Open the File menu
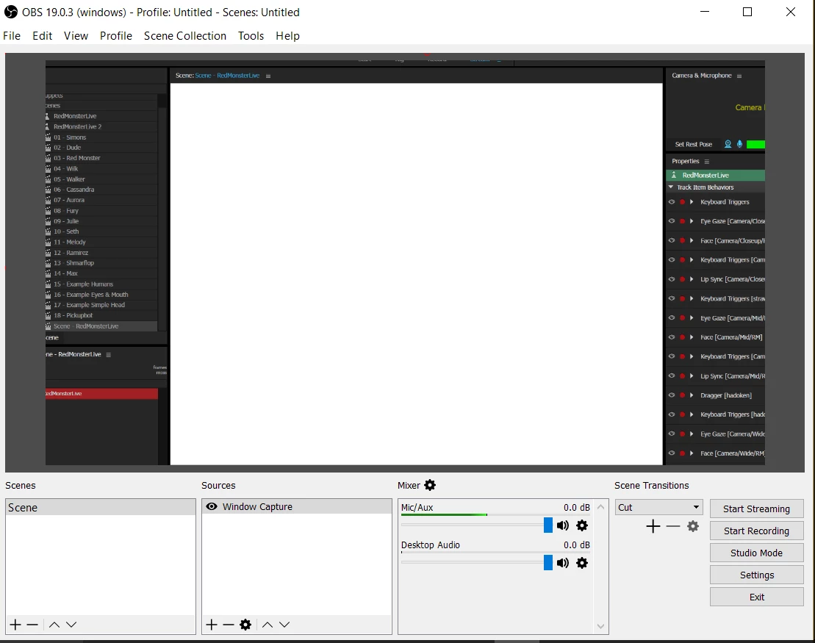 [x=12, y=36]
